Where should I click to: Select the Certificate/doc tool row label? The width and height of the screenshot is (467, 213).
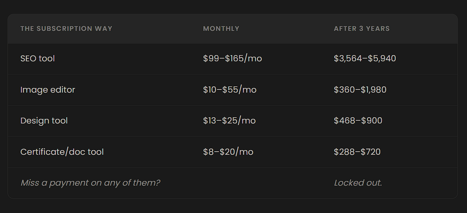62,152
